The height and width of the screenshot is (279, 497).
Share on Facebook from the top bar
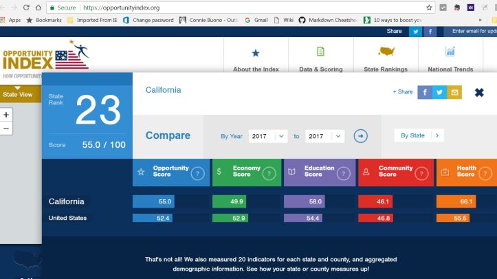click(x=430, y=32)
